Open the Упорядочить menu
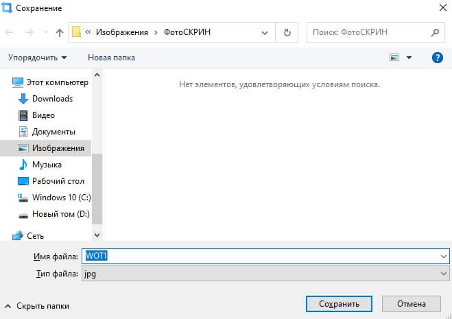The width and height of the screenshot is (452, 319). [38, 58]
